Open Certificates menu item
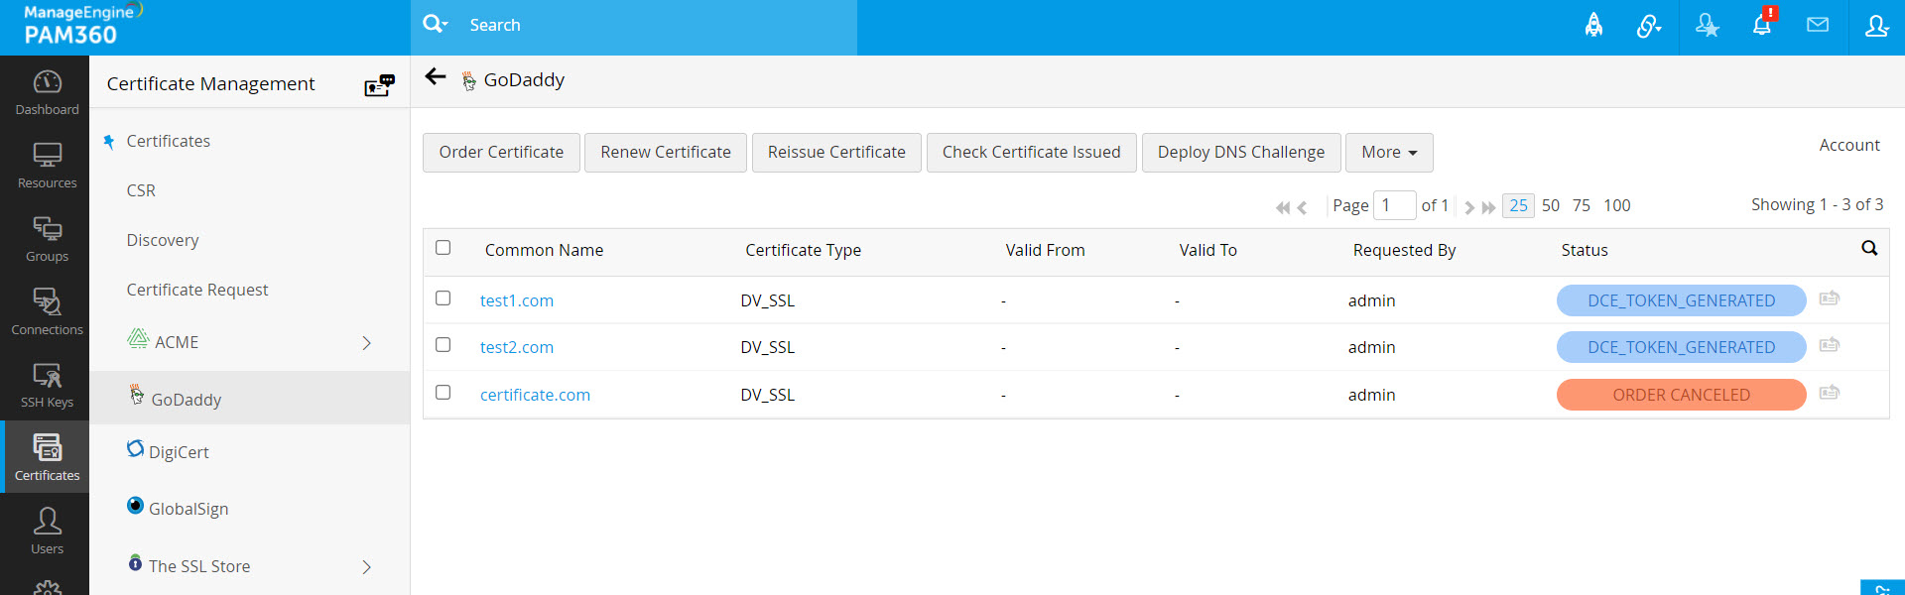 (x=168, y=141)
